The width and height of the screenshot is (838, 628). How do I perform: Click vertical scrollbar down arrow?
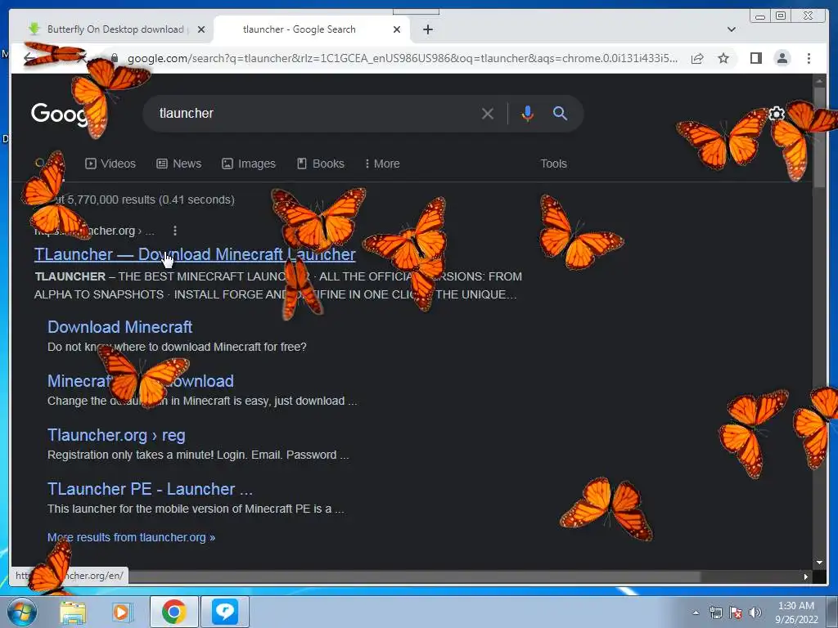[819, 563]
